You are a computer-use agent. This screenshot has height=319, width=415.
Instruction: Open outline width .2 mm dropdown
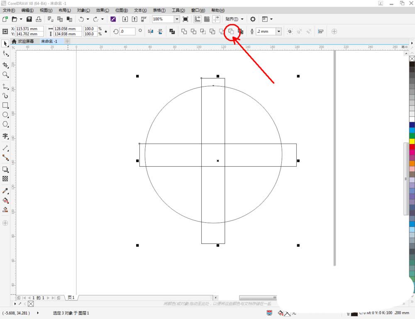pos(279,31)
